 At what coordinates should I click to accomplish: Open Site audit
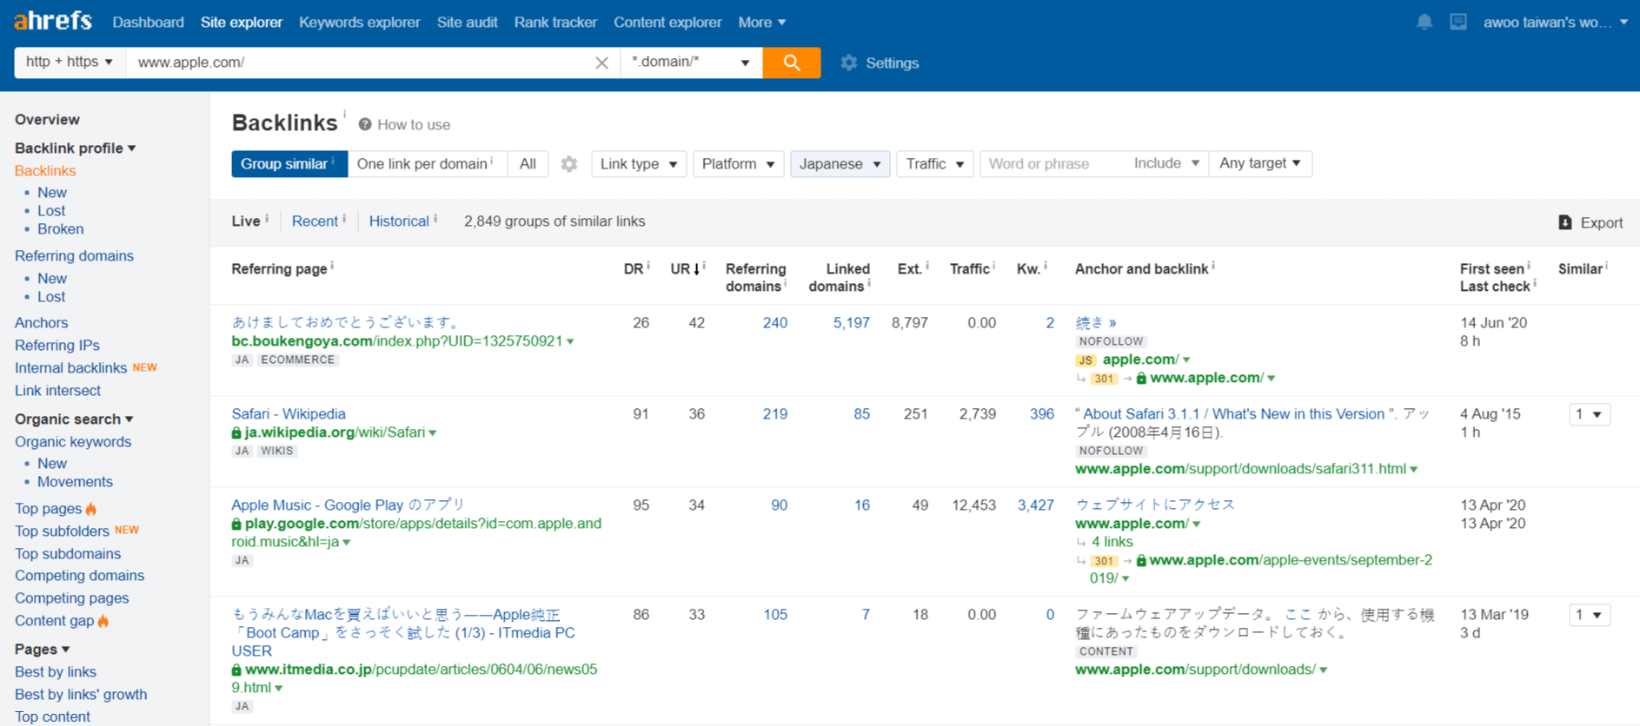(468, 23)
